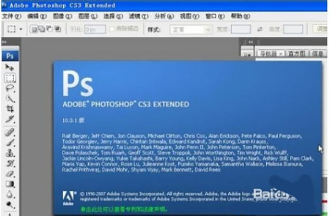Open the Style dropdown showing 正常
Viewport: 330px width, 216px height.
click(191, 30)
